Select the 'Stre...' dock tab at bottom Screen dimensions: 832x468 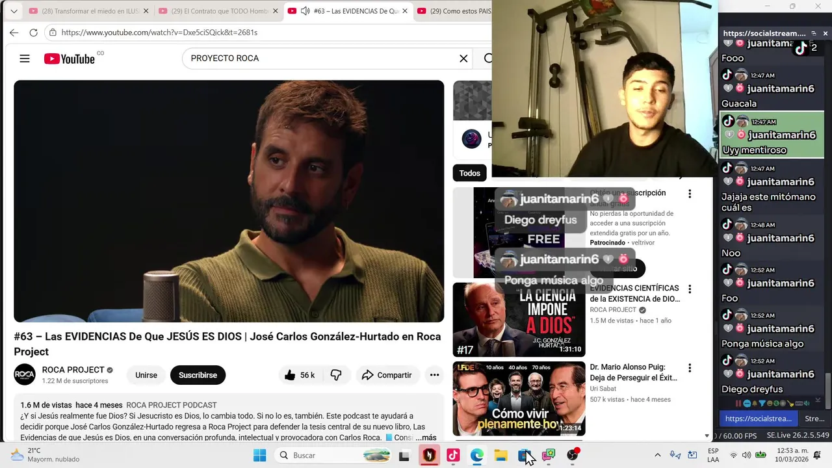pos(814,419)
